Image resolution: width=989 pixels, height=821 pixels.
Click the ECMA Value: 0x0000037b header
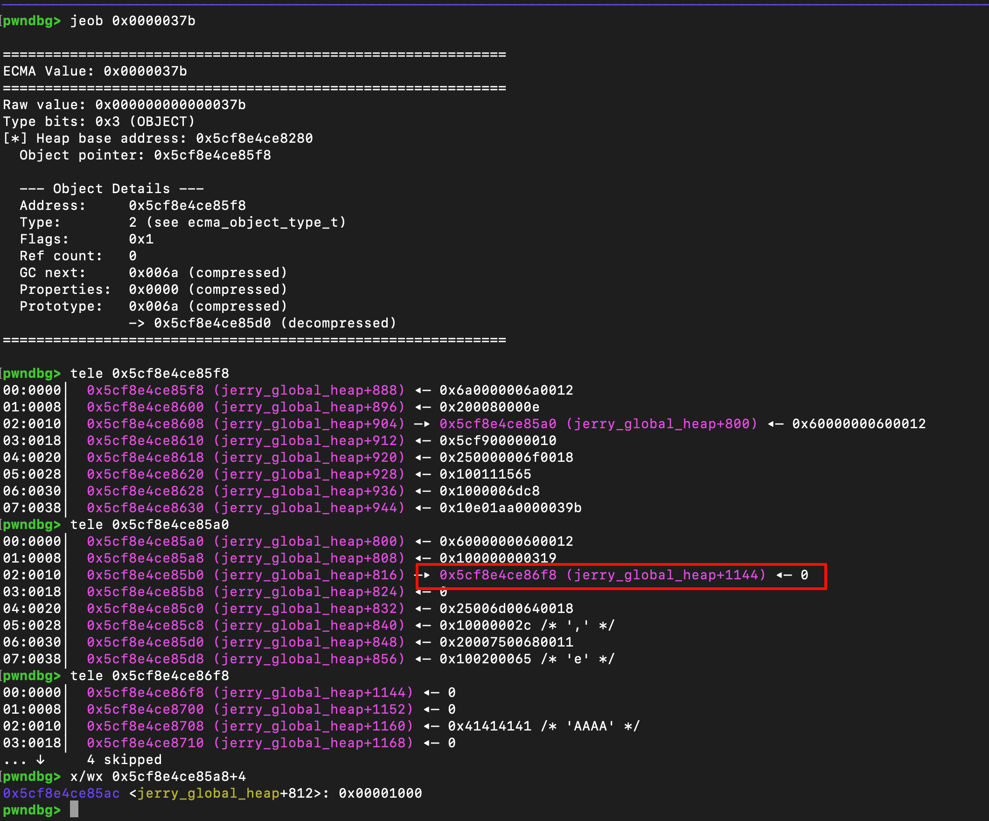pyautogui.click(x=95, y=71)
